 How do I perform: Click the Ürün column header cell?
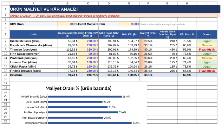click(33, 34)
